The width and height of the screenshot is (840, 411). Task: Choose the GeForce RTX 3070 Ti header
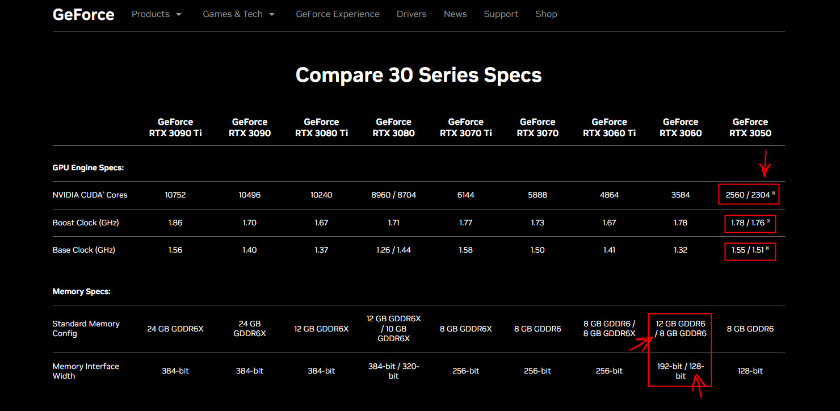[x=465, y=128]
